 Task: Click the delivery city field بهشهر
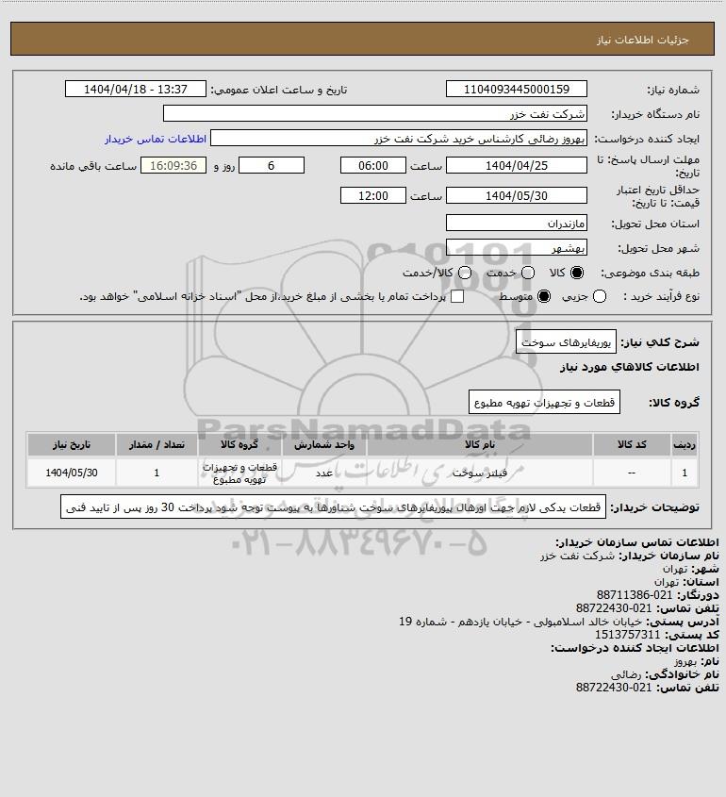pyautogui.click(x=516, y=247)
